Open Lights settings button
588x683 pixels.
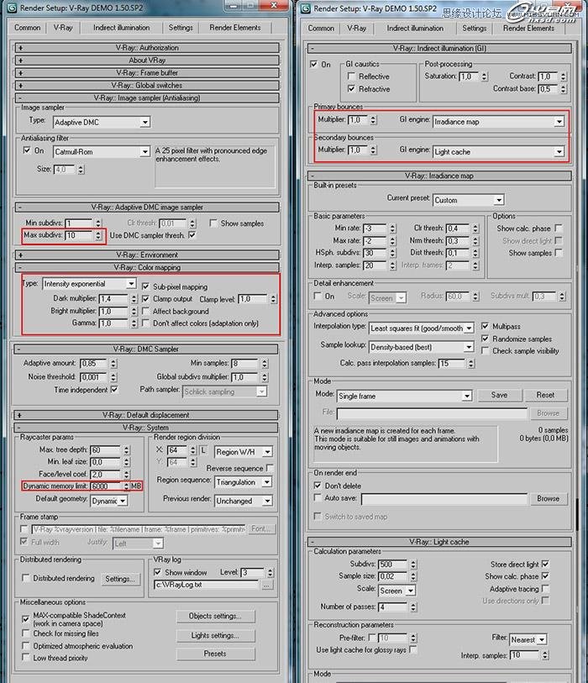click(x=215, y=635)
